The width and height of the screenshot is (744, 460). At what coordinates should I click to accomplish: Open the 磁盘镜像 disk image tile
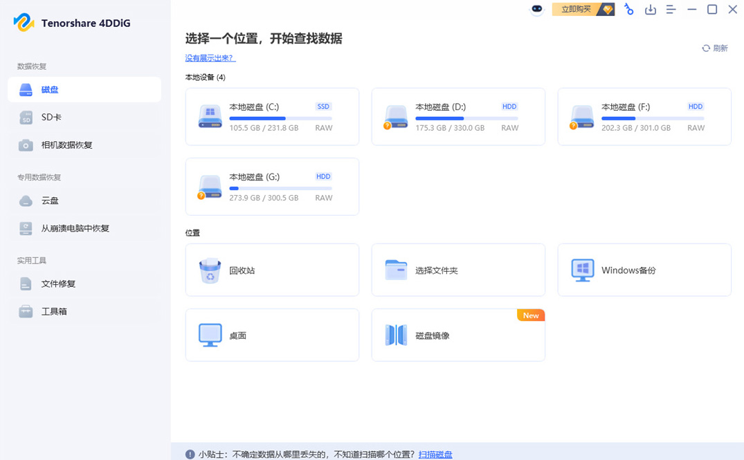click(x=458, y=335)
